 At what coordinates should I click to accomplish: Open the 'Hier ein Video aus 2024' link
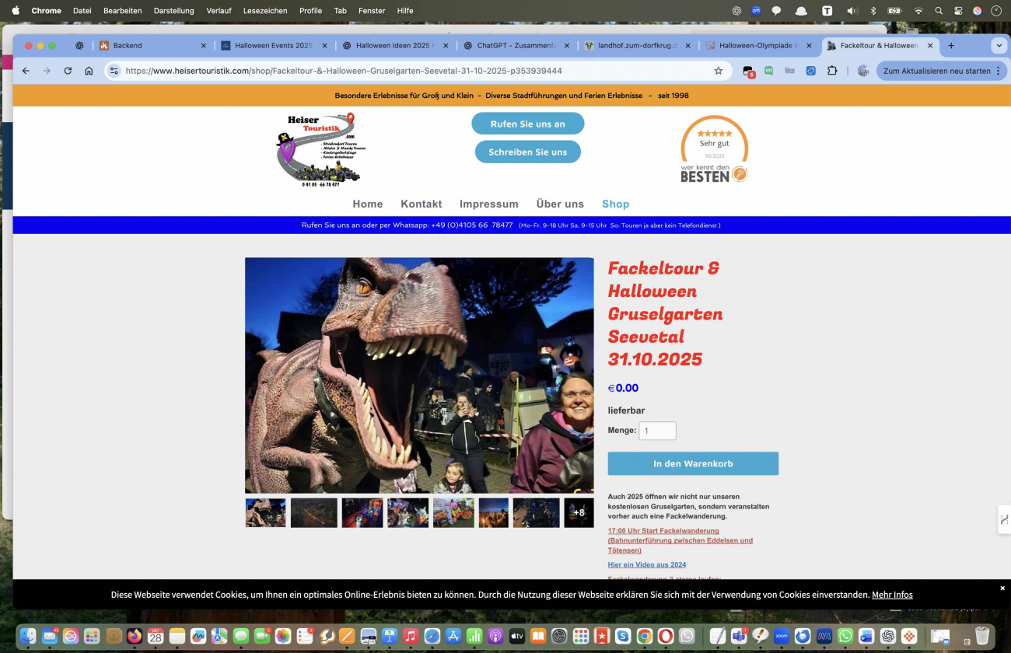646,564
